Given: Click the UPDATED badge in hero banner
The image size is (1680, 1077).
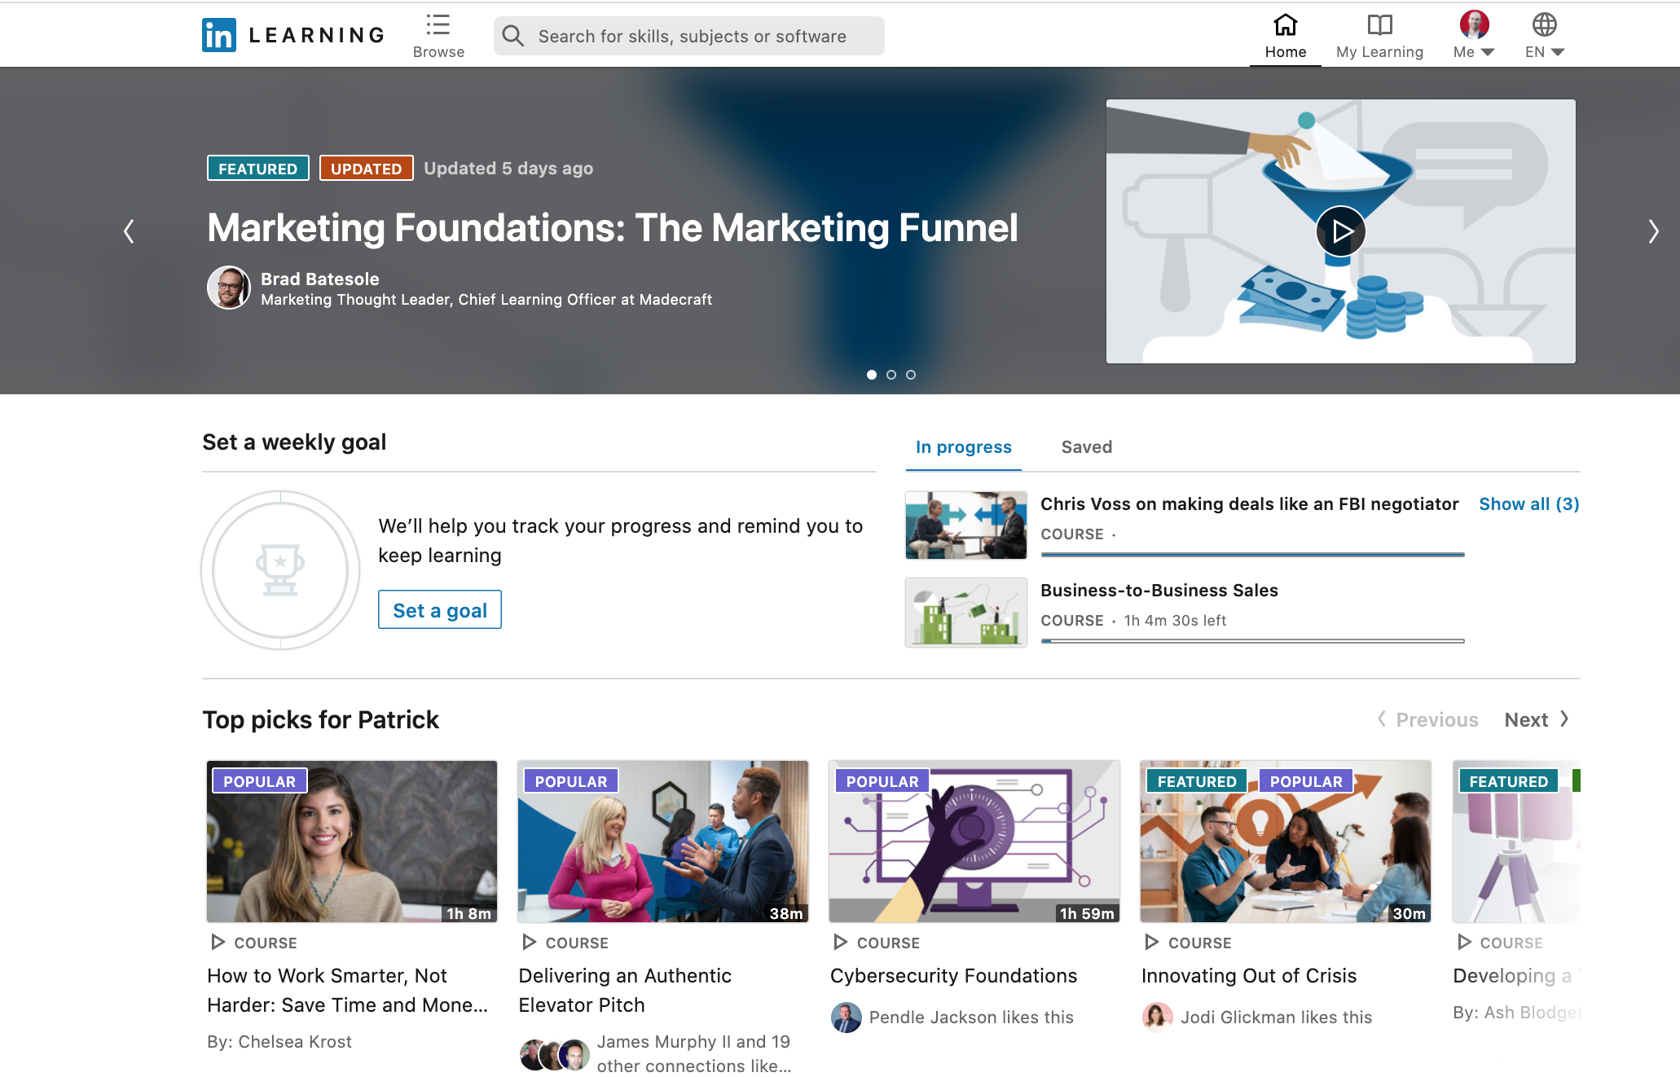Looking at the screenshot, I should click(367, 169).
